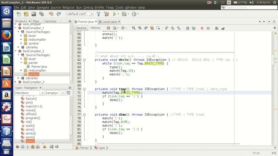Click the Find Selection magnifier icon
This screenshot has height=156, width=278.
coord(133,28)
